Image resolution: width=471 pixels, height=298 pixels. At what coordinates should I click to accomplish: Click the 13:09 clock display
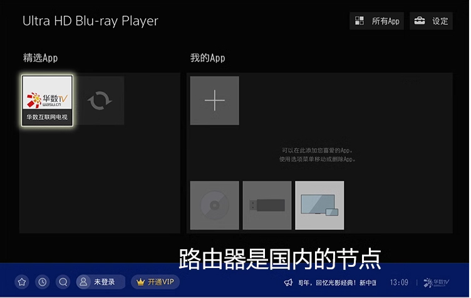[399, 282]
